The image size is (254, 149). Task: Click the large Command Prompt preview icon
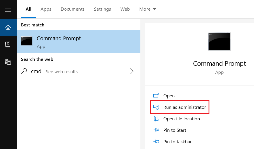219,41
